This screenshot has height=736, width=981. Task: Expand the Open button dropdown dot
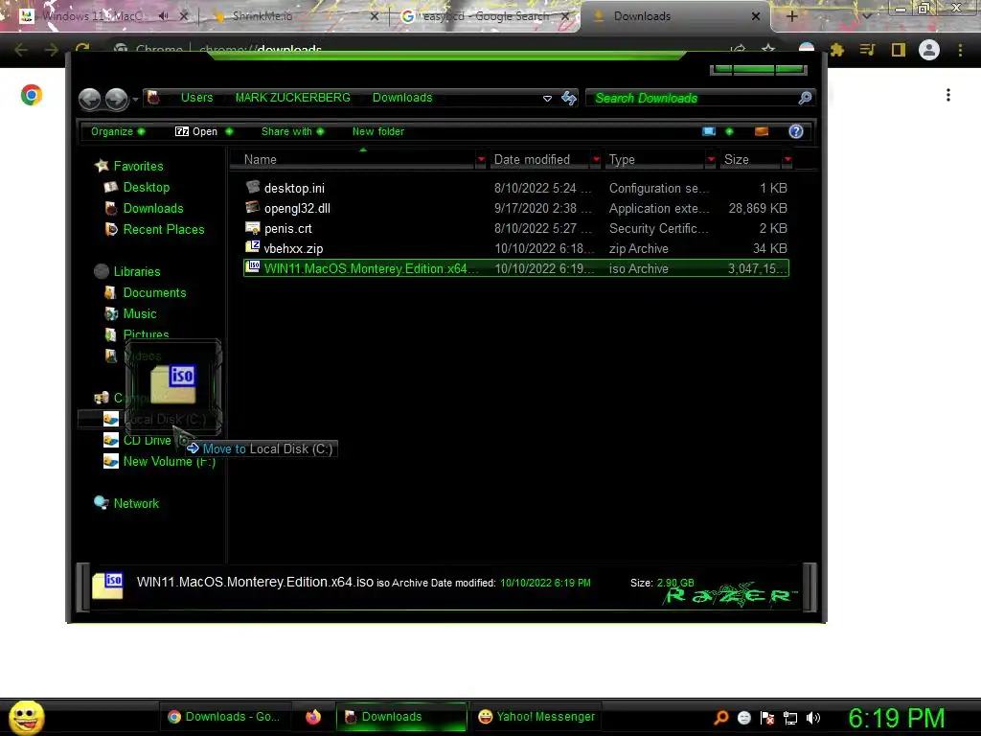229,131
